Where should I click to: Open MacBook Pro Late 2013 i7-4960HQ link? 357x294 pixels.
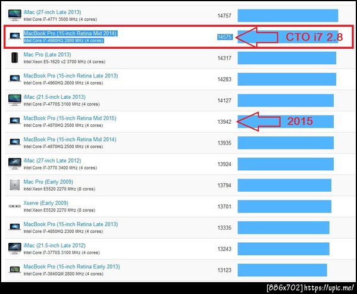point(71,76)
